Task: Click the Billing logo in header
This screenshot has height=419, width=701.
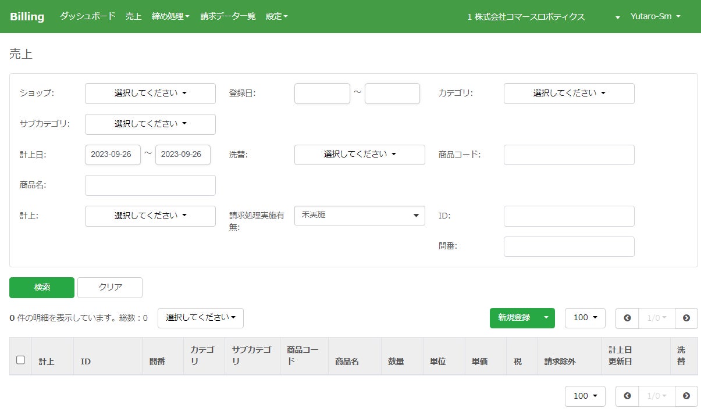Action: (27, 16)
